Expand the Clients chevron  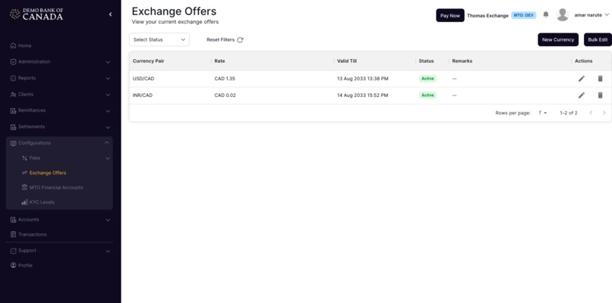point(108,95)
